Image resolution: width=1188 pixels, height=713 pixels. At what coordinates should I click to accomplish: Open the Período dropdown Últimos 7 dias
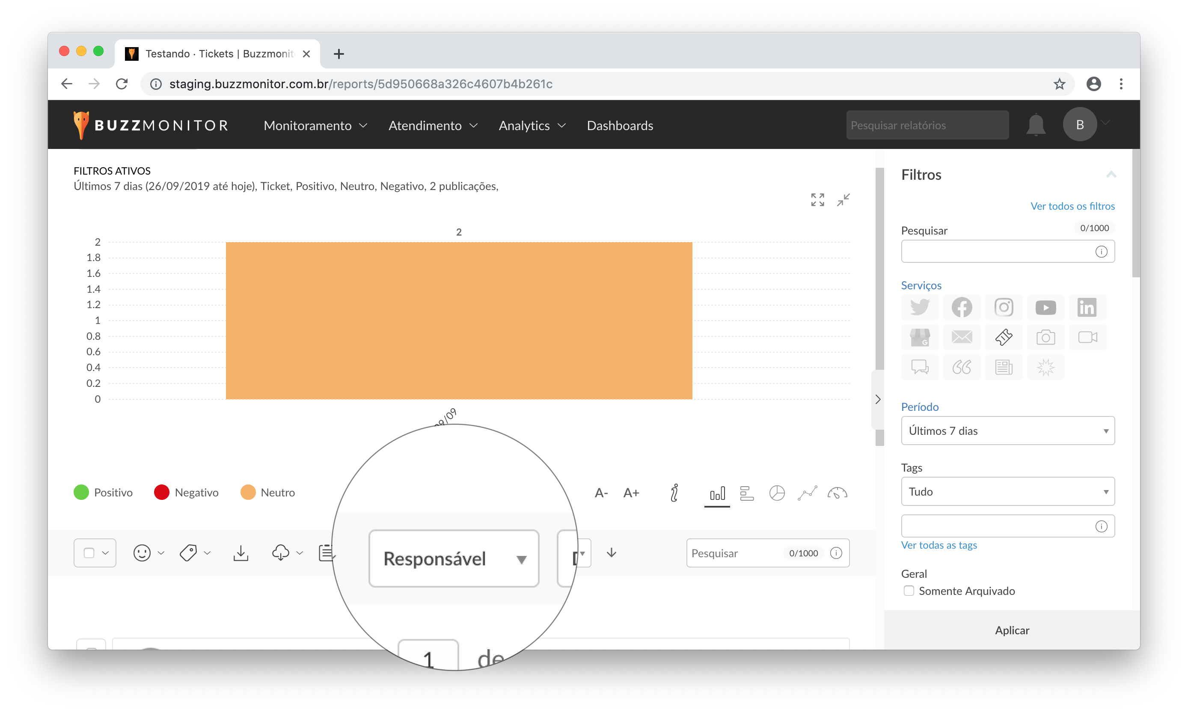point(1007,431)
